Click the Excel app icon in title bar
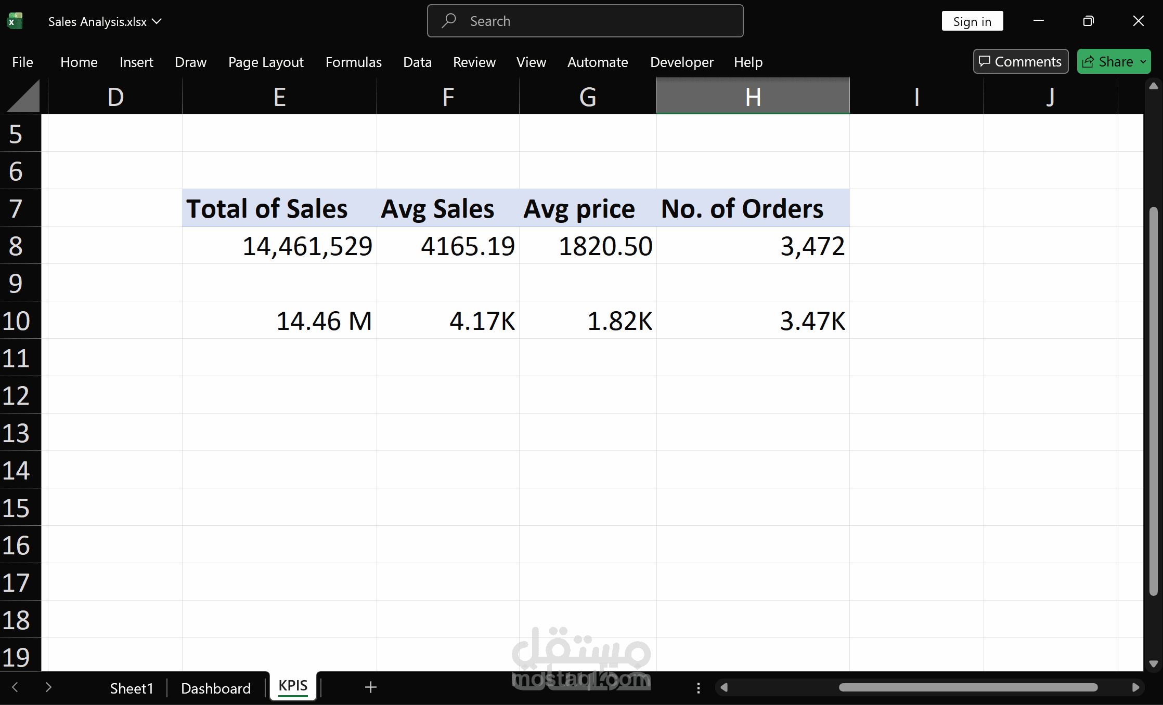Image resolution: width=1163 pixels, height=705 pixels. click(x=15, y=21)
